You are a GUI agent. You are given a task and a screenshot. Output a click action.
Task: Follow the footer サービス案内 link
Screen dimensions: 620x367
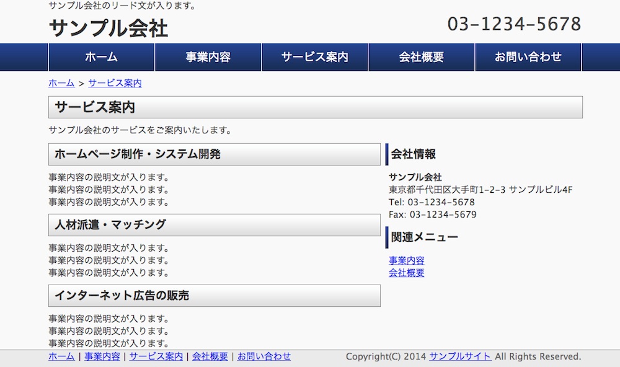(x=156, y=356)
